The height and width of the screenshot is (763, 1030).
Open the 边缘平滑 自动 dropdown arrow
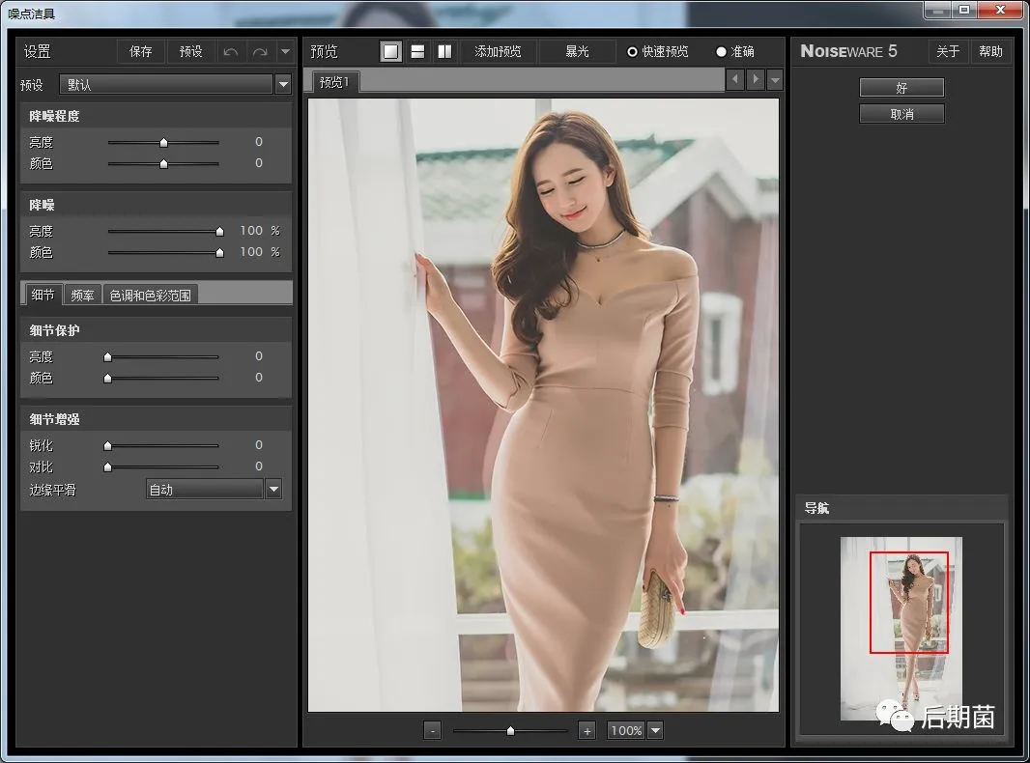tap(273, 489)
